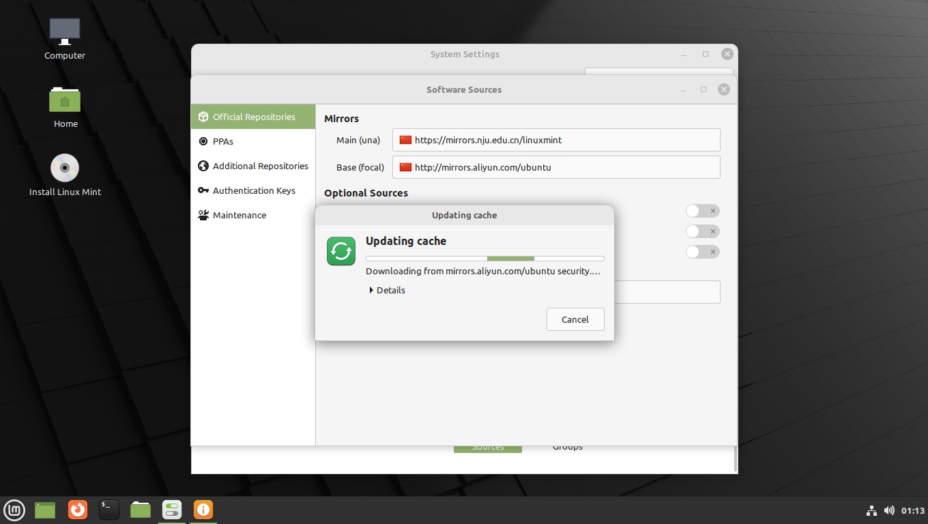
Task: Open the terminal from the taskbar
Action: (x=108, y=510)
